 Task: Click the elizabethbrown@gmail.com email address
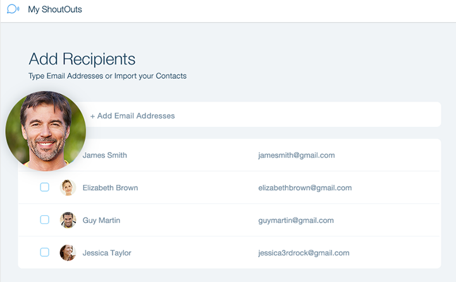pos(305,188)
